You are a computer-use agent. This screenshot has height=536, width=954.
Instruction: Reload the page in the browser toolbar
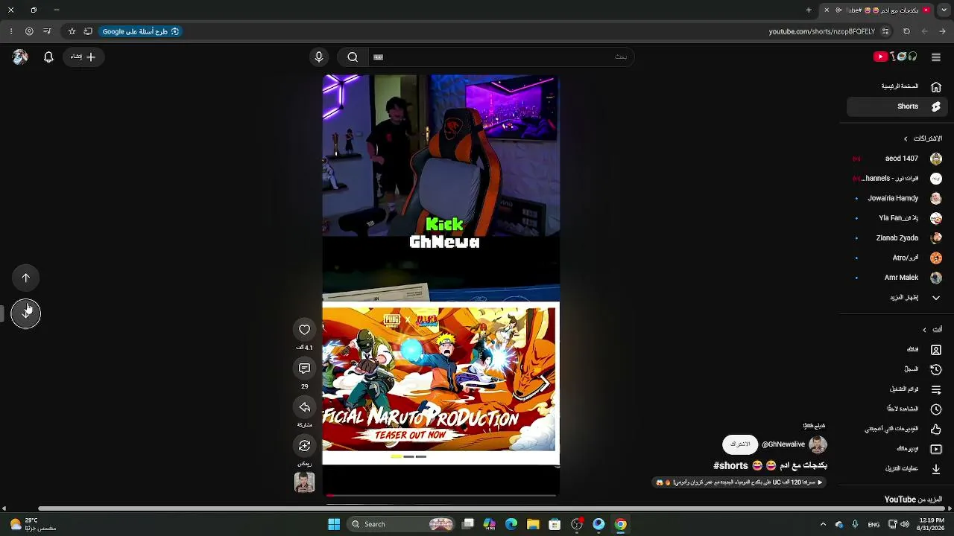click(906, 31)
